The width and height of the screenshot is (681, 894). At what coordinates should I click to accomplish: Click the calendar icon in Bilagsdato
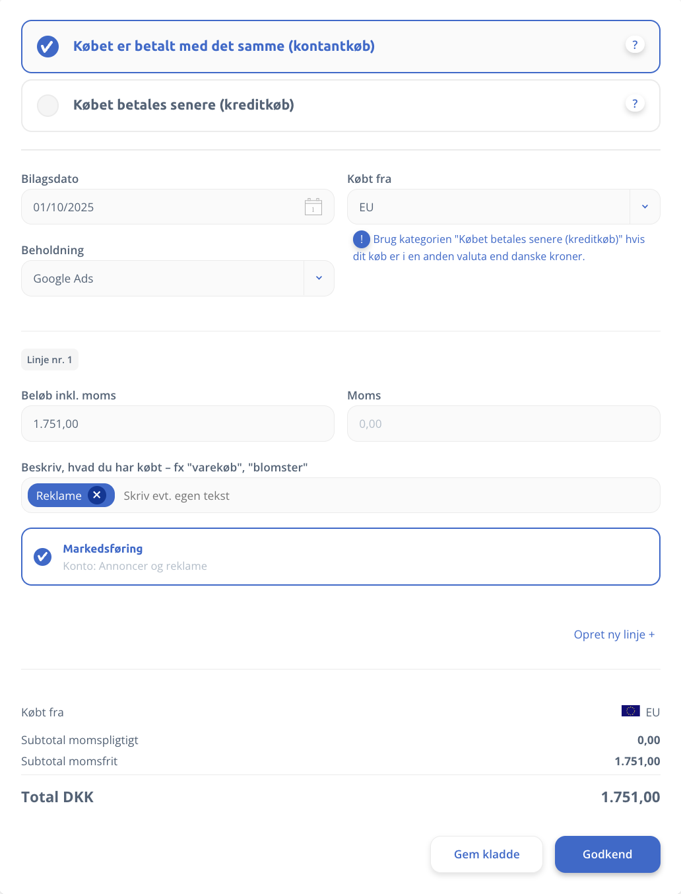(313, 207)
